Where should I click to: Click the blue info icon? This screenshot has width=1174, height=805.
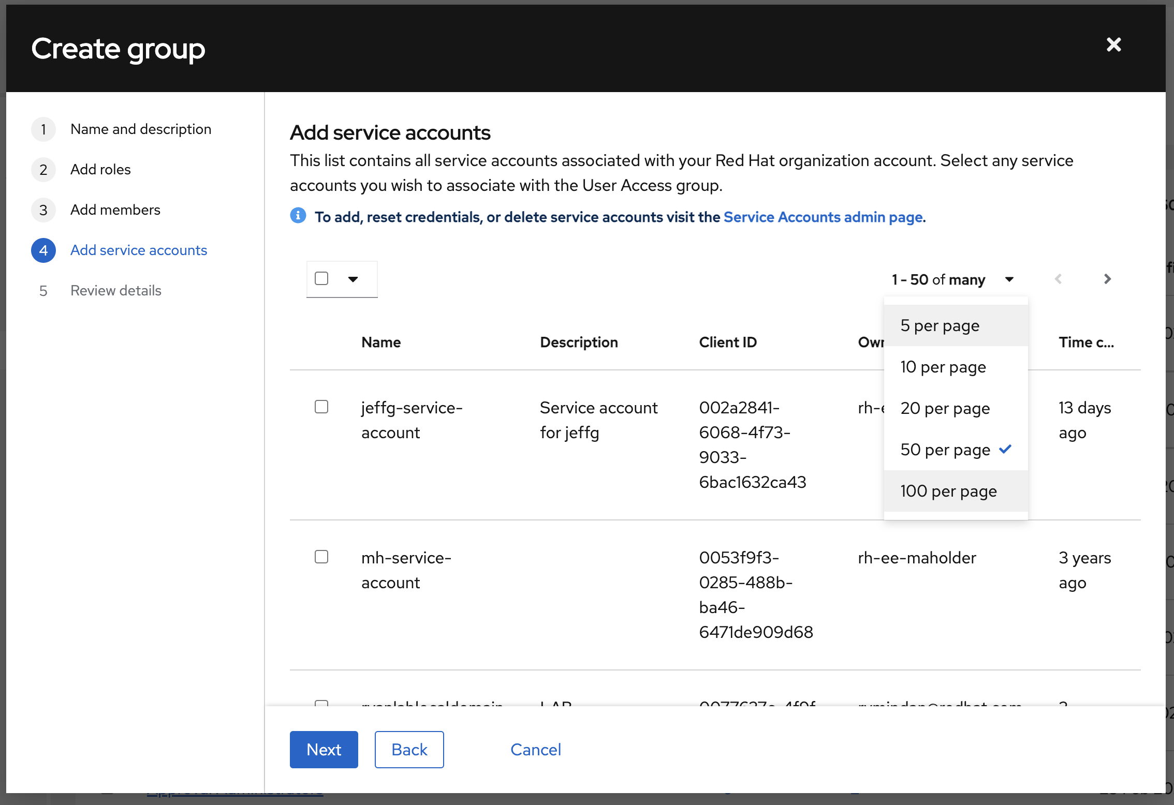tap(298, 216)
